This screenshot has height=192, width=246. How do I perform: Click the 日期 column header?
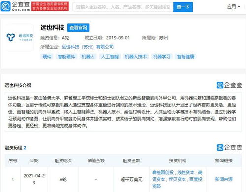coord(34,160)
